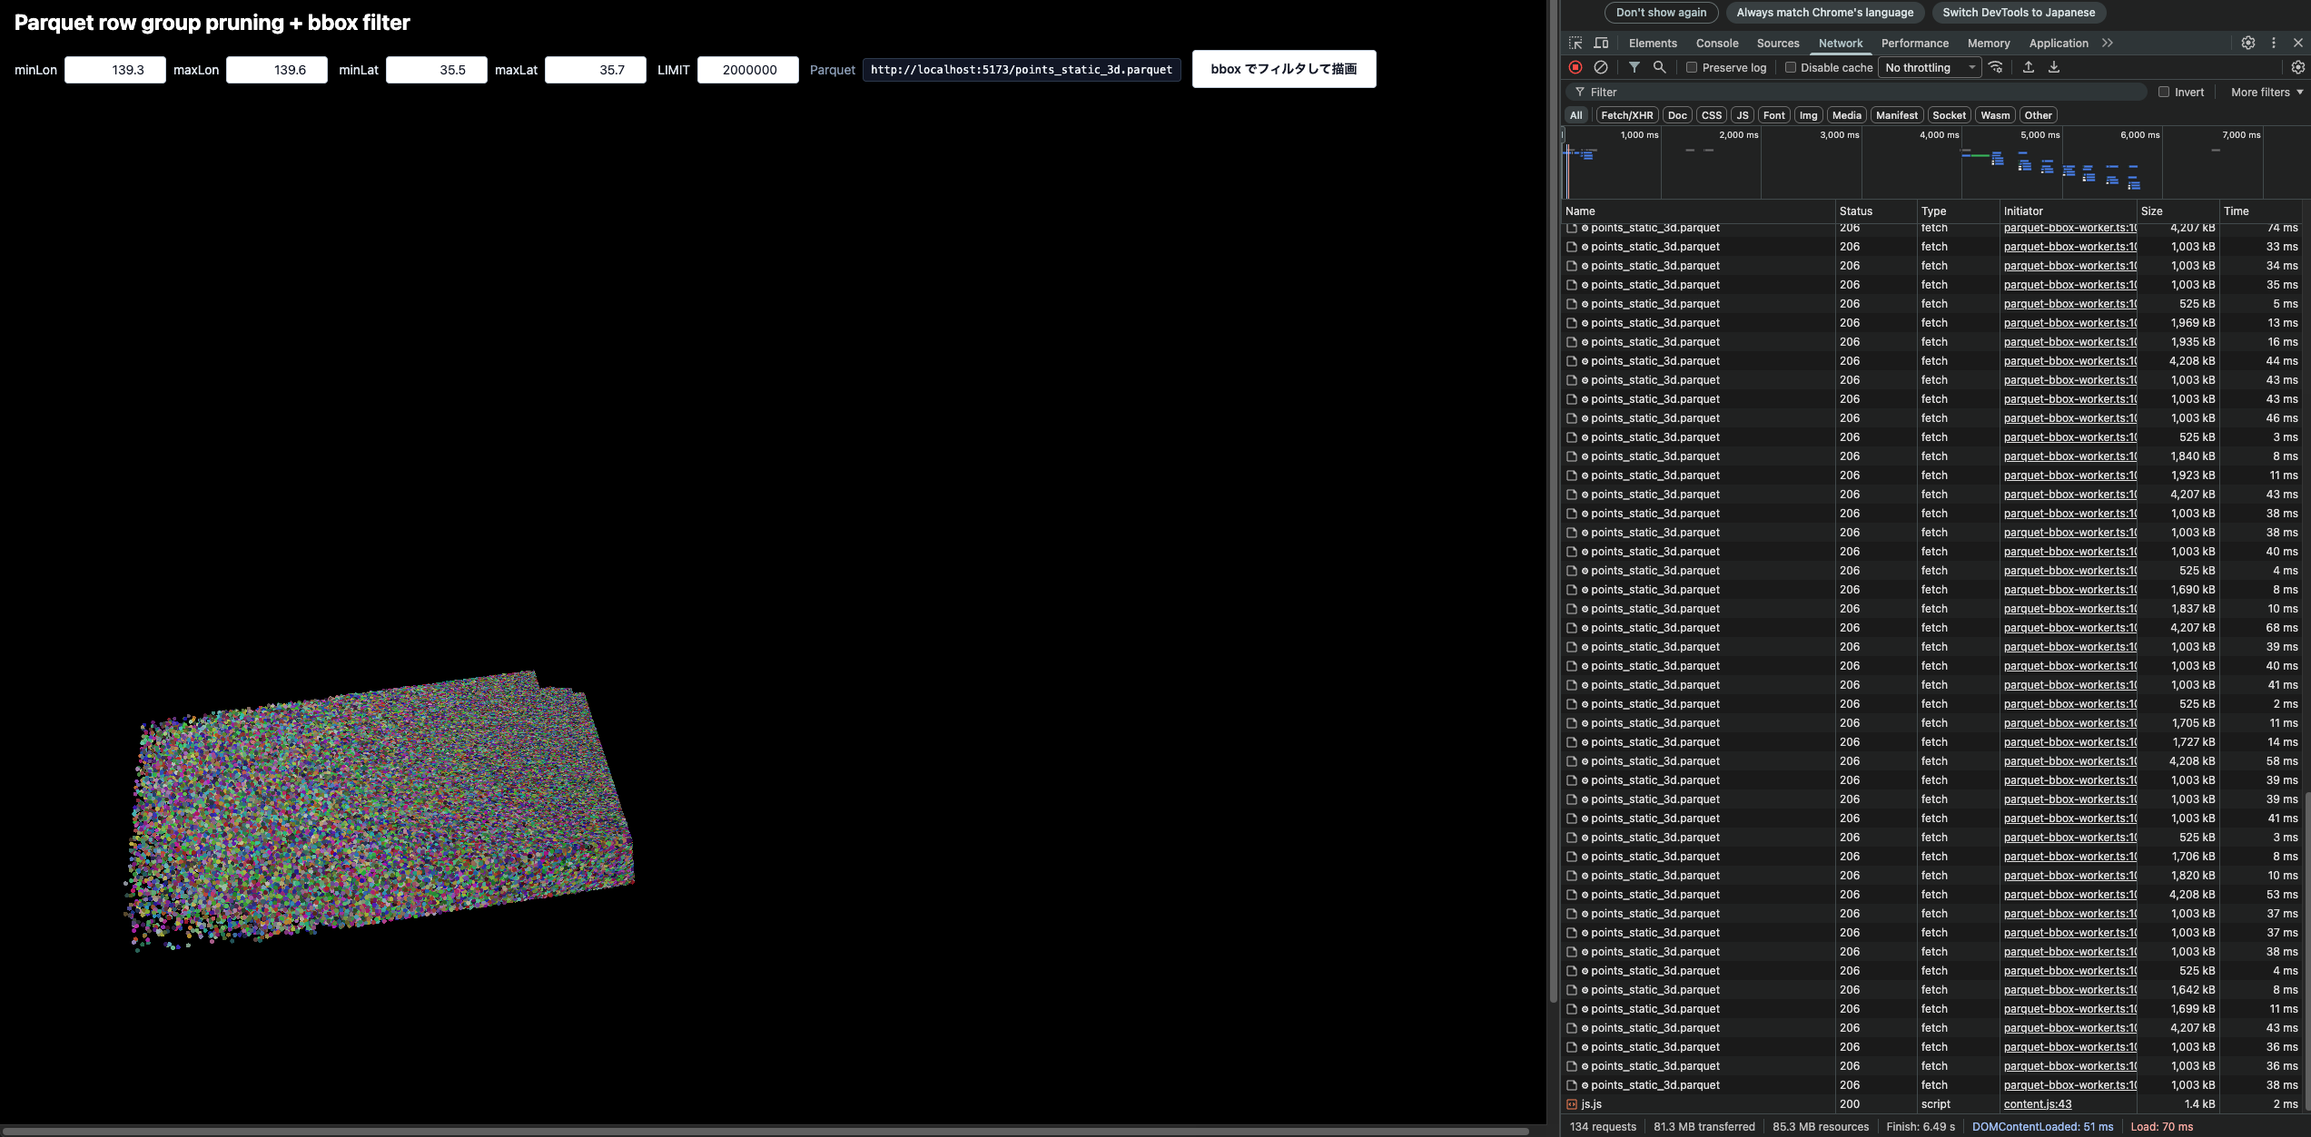The width and height of the screenshot is (2311, 1137).
Task: Open inspect element picker
Action: click(x=1575, y=43)
